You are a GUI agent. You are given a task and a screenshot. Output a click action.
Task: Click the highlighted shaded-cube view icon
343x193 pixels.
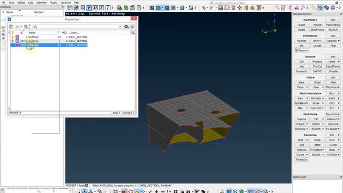320,8
